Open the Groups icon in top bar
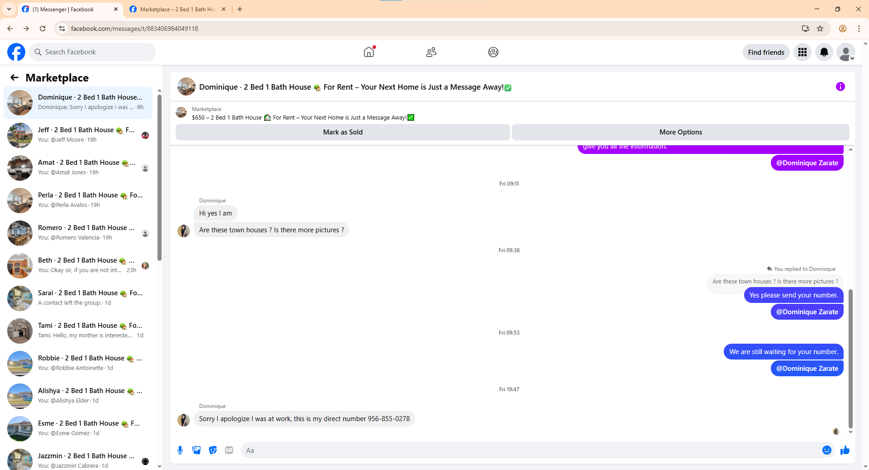Screen dimensions: 869x470 (x=493, y=52)
